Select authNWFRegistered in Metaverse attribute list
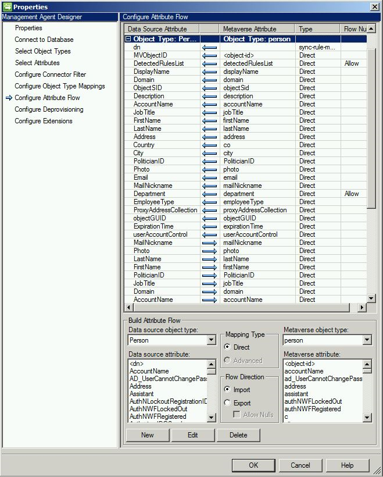Screen dimensions: 383x477 313,409
